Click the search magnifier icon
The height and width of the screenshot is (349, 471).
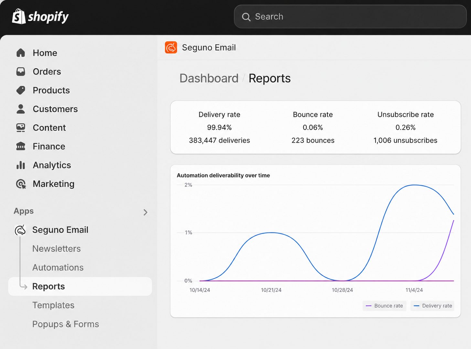coord(246,17)
